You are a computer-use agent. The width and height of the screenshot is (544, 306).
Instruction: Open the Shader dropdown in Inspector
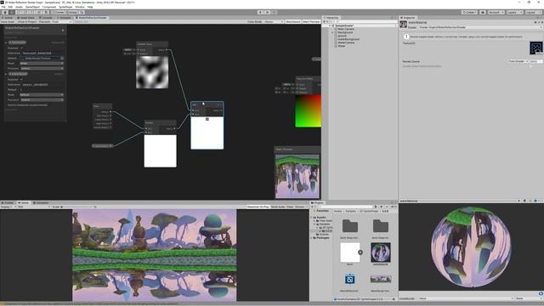pos(479,27)
